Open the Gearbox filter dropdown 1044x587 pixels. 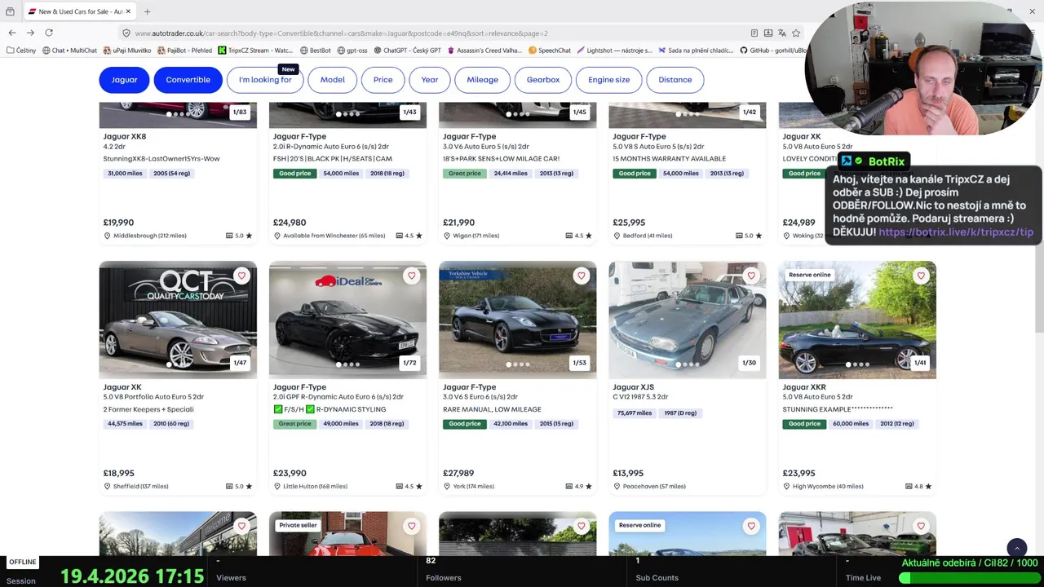coord(543,80)
